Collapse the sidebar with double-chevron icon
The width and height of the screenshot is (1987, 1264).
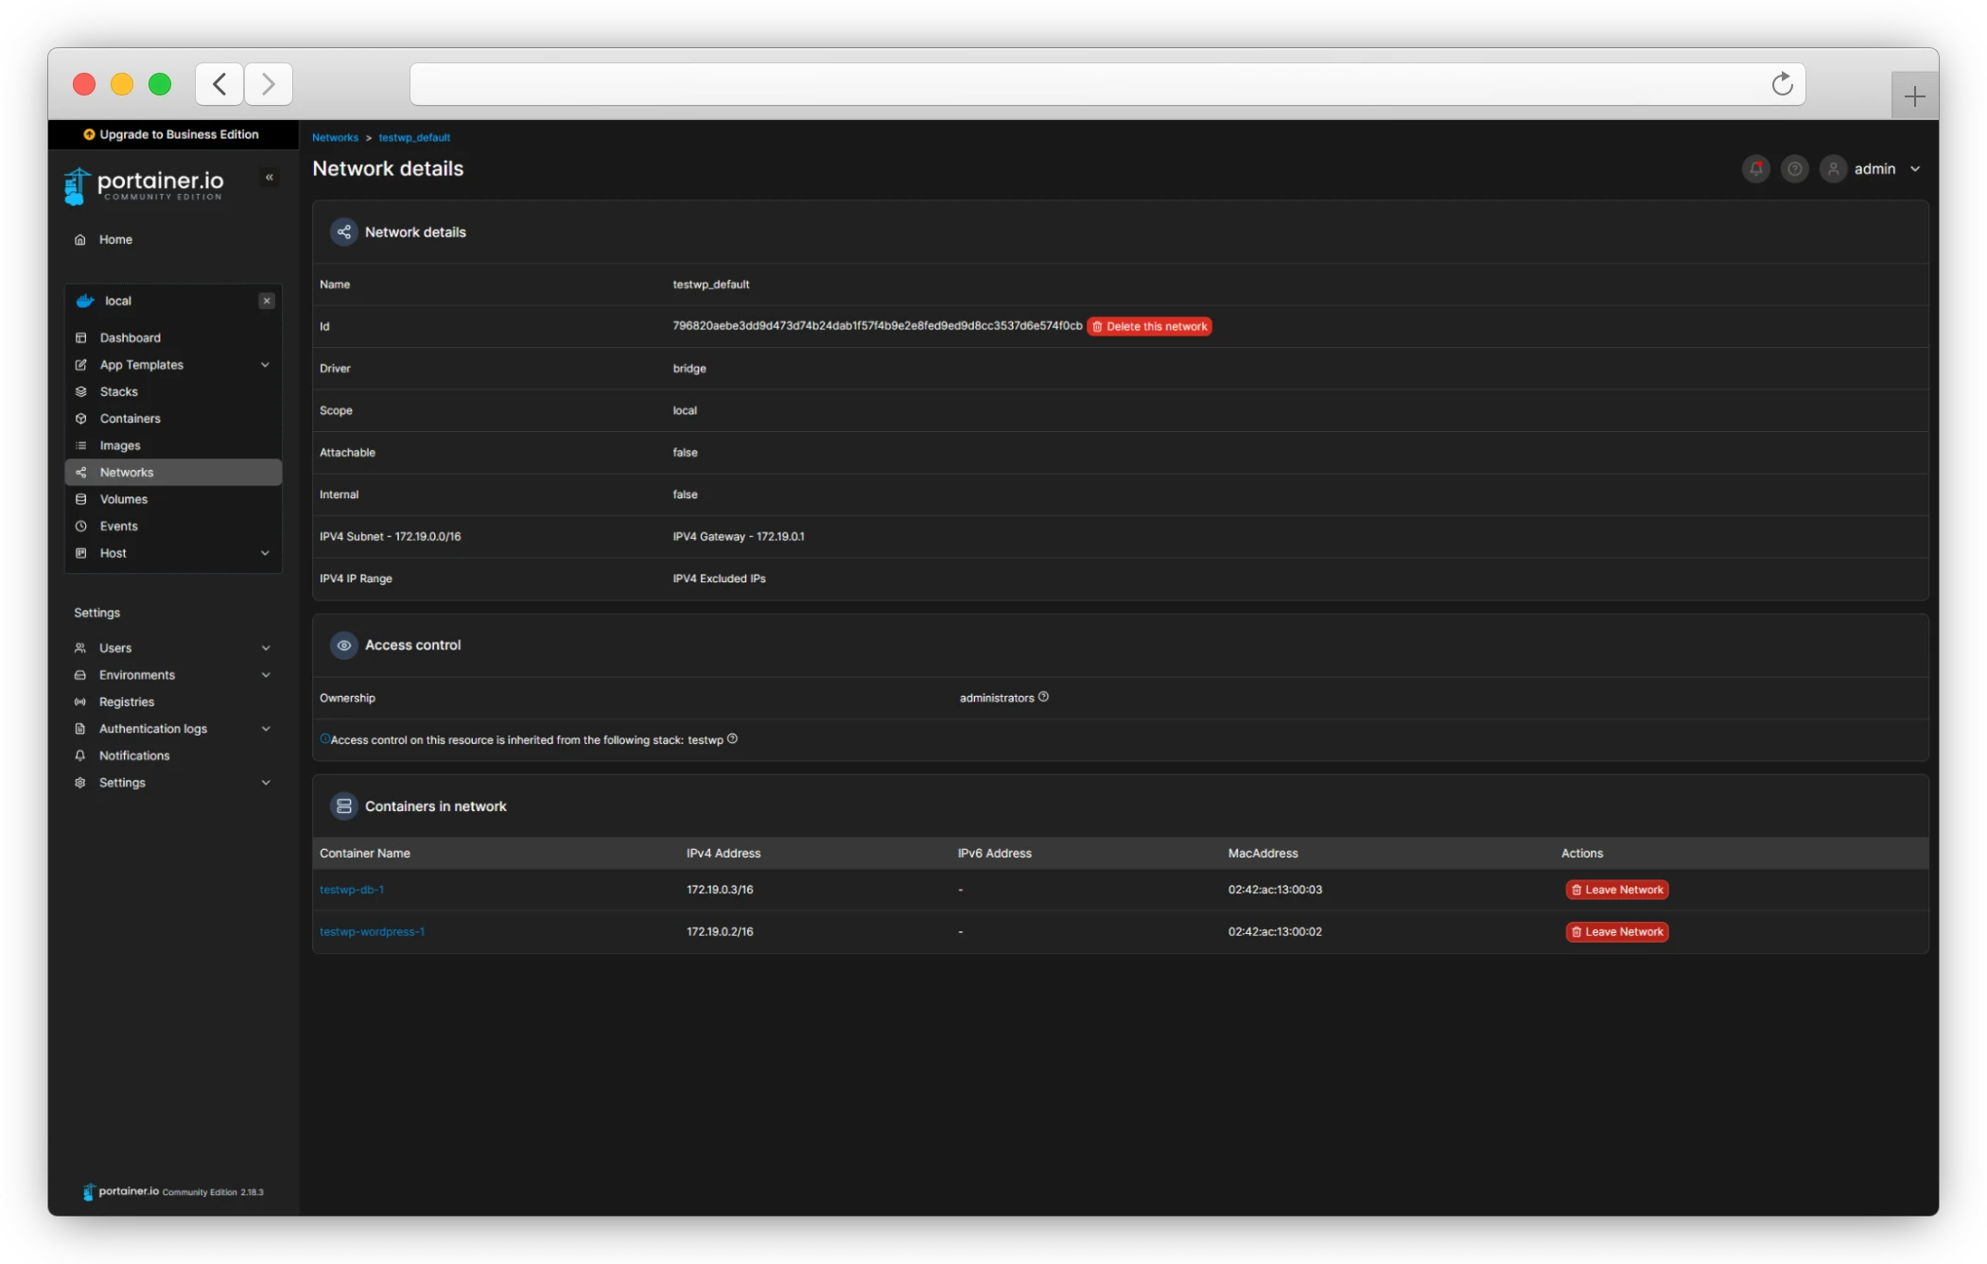click(x=270, y=178)
